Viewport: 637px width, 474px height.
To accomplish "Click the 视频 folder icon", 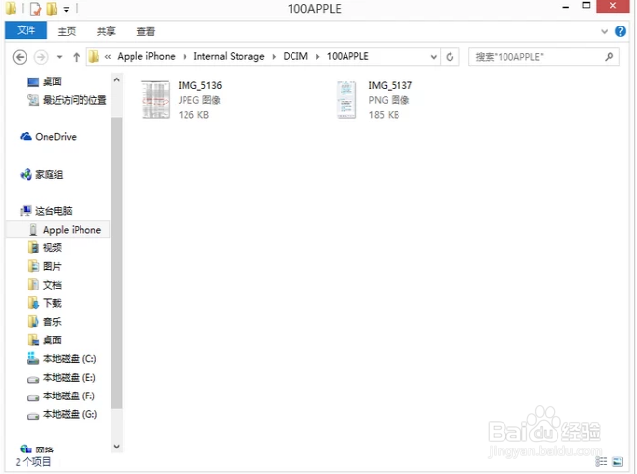I will (x=33, y=247).
